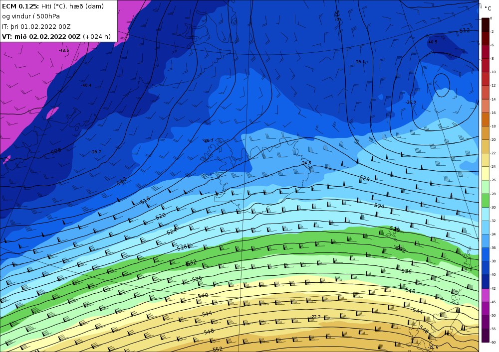The height and width of the screenshot is (352, 499).
Task: Select the -40.4 temperature label
Action: [x=86, y=85]
